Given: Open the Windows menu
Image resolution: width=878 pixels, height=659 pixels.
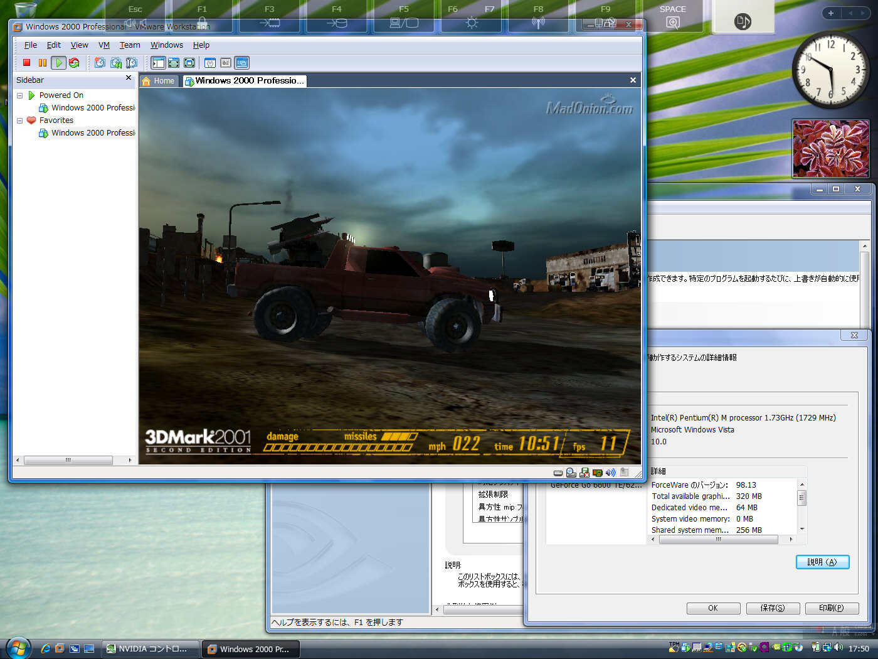Looking at the screenshot, I should (167, 45).
